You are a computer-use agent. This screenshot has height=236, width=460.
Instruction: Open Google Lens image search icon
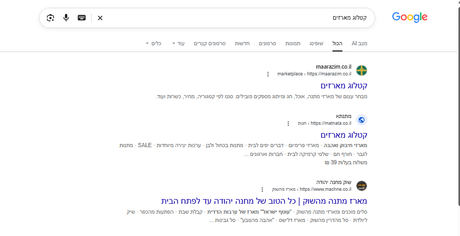(x=50, y=18)
